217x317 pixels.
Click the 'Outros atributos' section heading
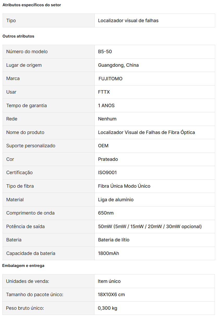click(x=18, y=36)
